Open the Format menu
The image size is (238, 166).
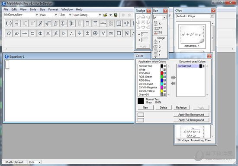click(x=53, y=9)
